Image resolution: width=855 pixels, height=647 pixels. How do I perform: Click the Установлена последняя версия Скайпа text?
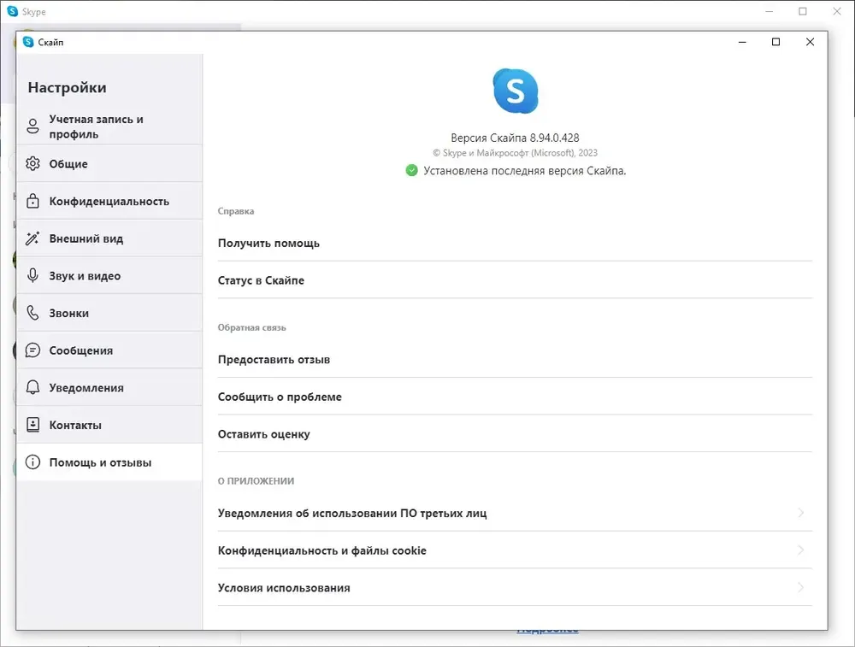(x=525, y=171)
